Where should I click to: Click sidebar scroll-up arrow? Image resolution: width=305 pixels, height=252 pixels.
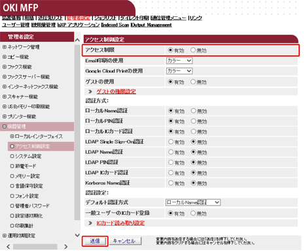[77, 40]
